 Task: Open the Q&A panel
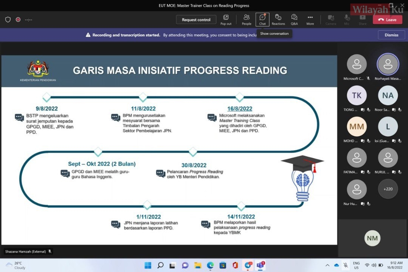(x=294, y=19)
